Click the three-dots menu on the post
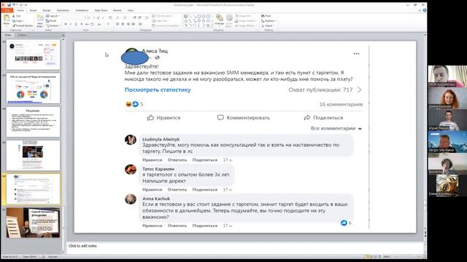This screenshot has height=262, width=467. click(x=356, y=54)
